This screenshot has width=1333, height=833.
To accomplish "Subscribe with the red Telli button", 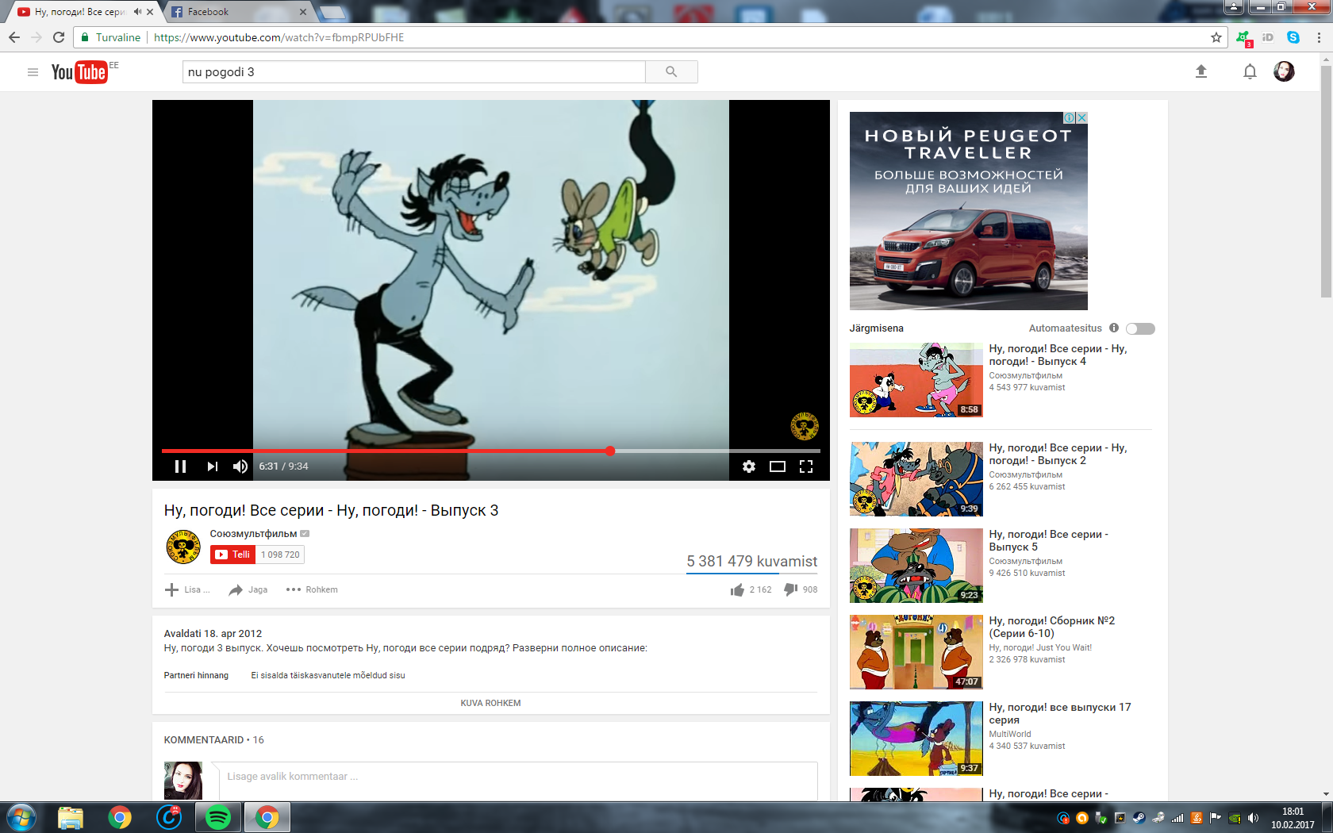I will pos(233,555).
